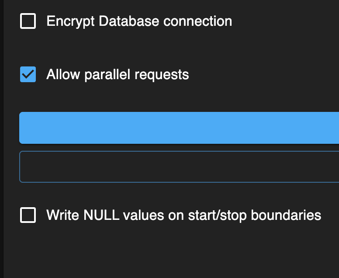Enable Write NULL values on start/stop boundaries
Image resolution: width=339 pixels, height=278 pixels.
[x=28, y=215]
